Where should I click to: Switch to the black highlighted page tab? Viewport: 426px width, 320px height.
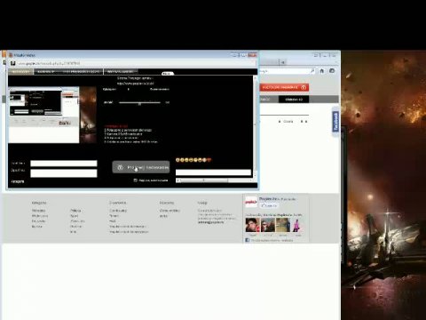pos(294,100)
